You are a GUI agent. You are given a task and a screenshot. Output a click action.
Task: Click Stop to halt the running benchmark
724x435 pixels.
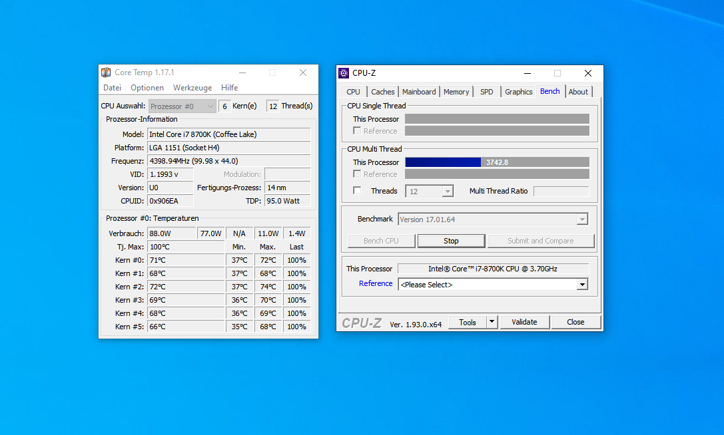[451, 240]
